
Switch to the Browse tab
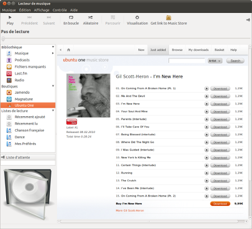click(x=177, y=50)
